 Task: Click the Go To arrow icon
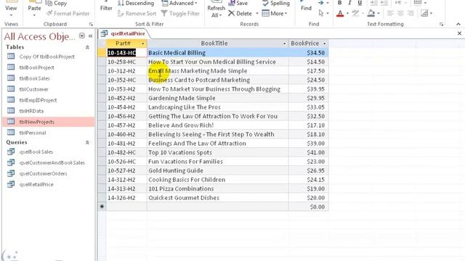pyautogui.click(x=321, y=3)
